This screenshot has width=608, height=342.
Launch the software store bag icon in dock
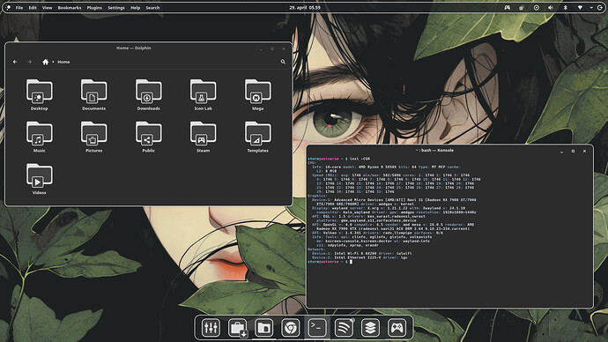tap(238, 328)
